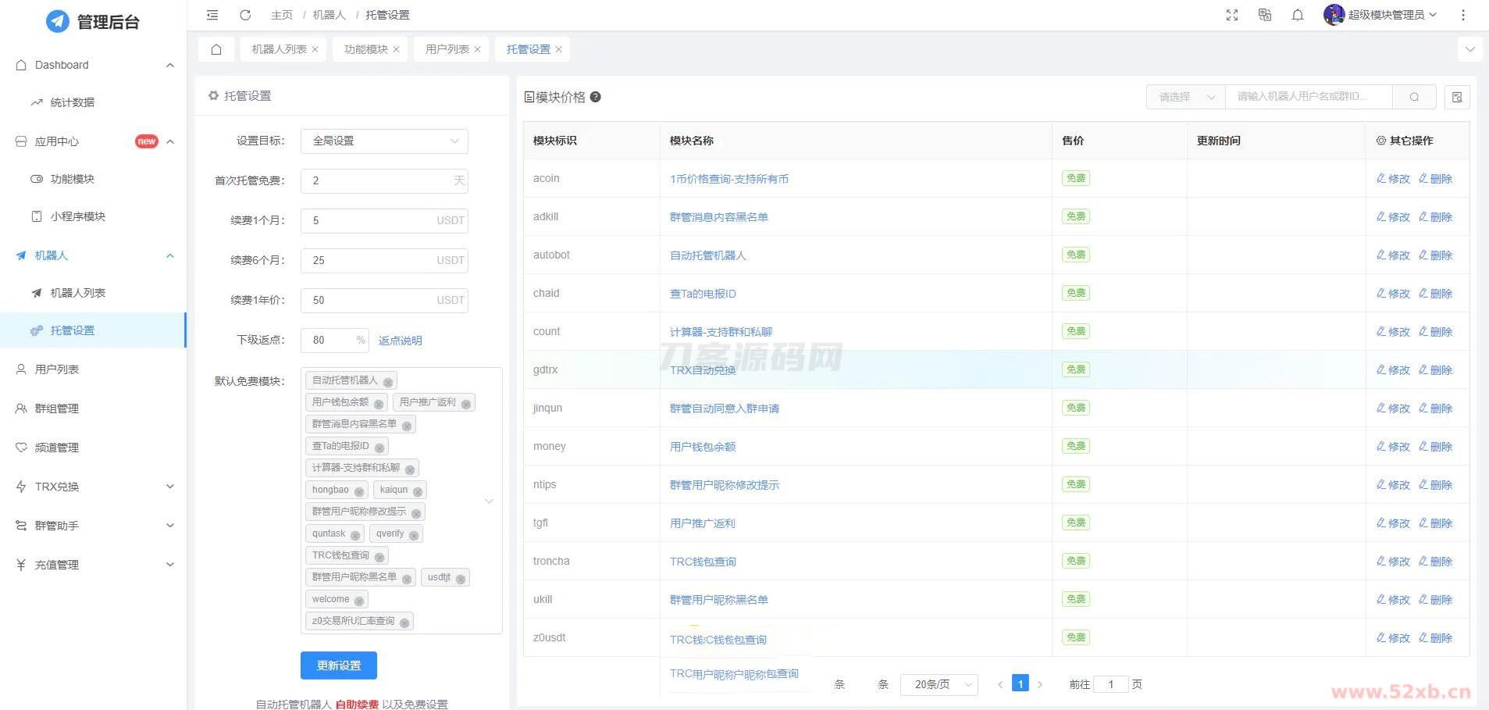Click the settings gear icon beside 托管设置 title
This screenshot has width=1489, height=710.
tap(214, 95)
